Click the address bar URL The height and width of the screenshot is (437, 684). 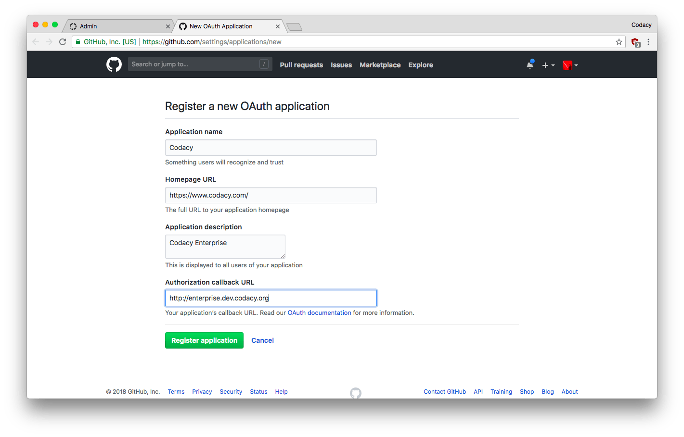click(x=212, y=42)
